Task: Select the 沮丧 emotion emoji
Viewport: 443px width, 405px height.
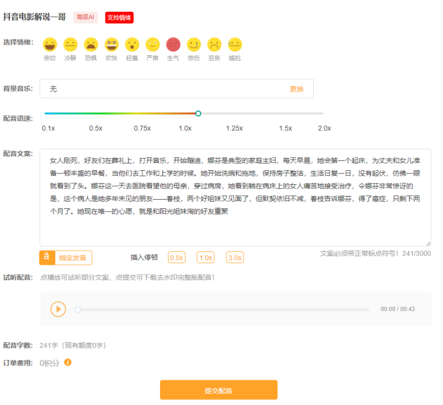Action: coord(215,45)
